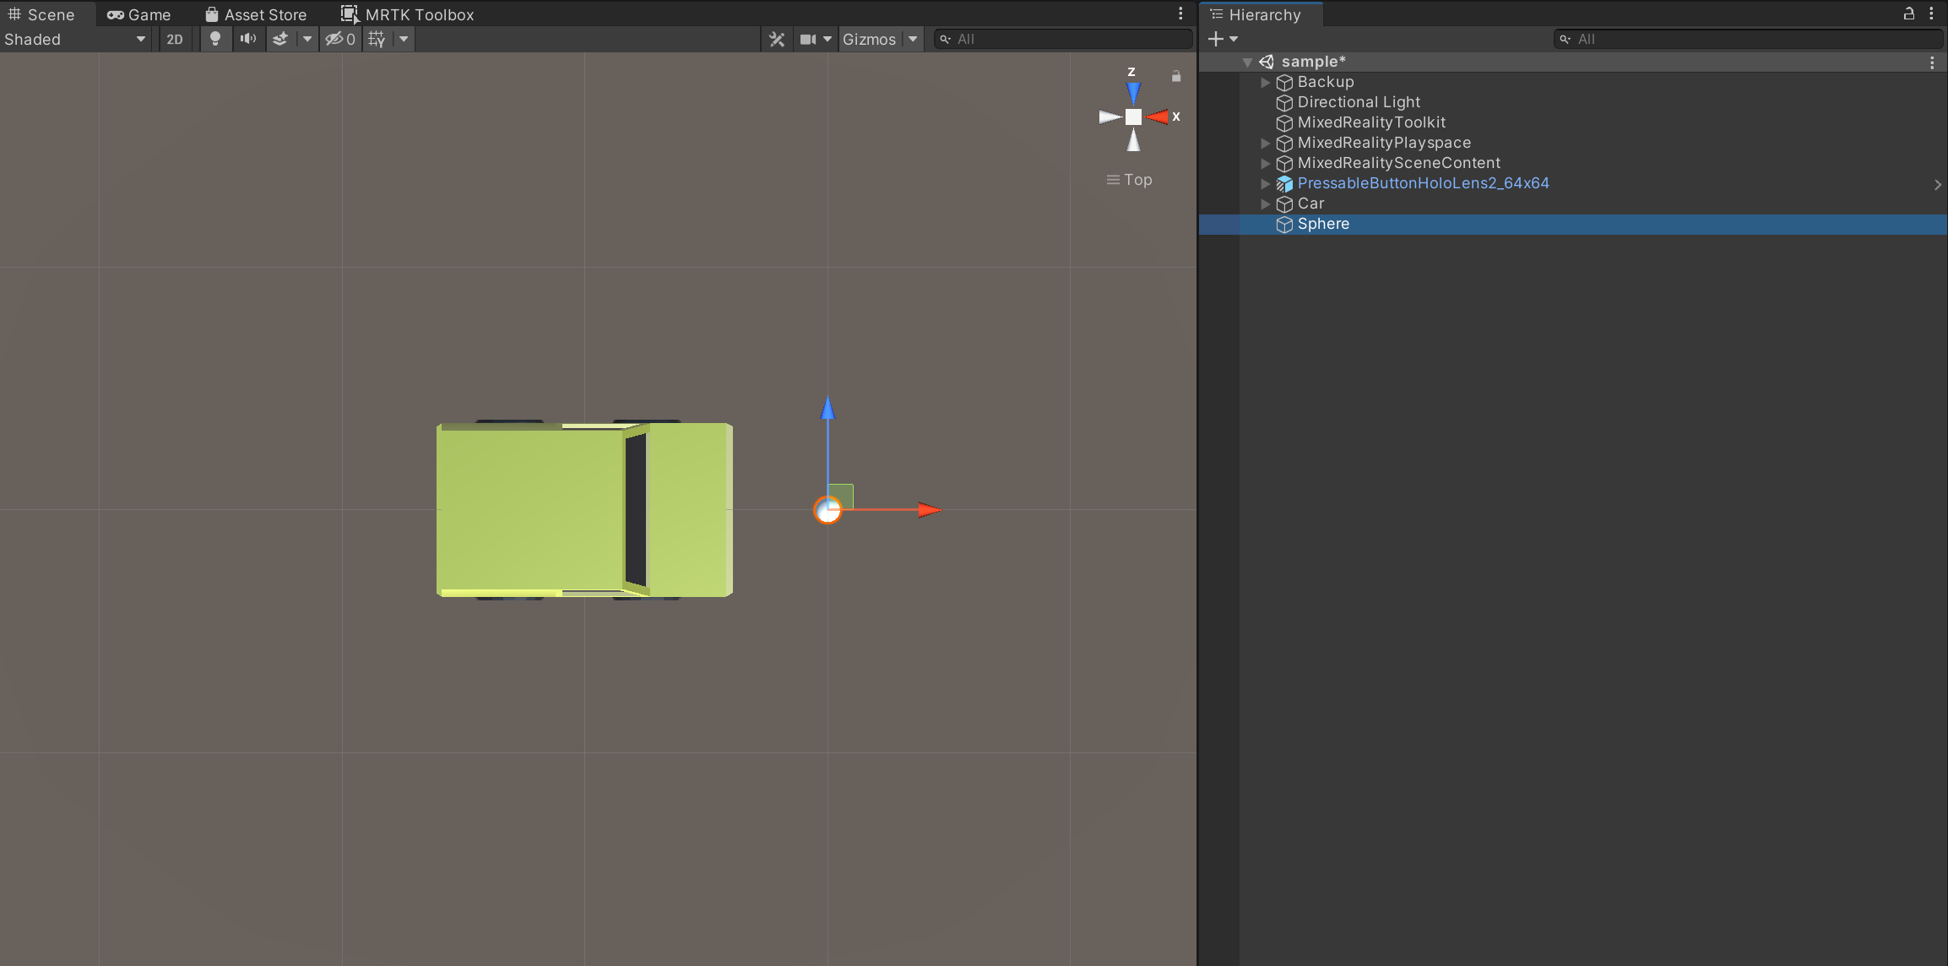
Task: Open the scene camera settings icon
Action: (807, 39)
